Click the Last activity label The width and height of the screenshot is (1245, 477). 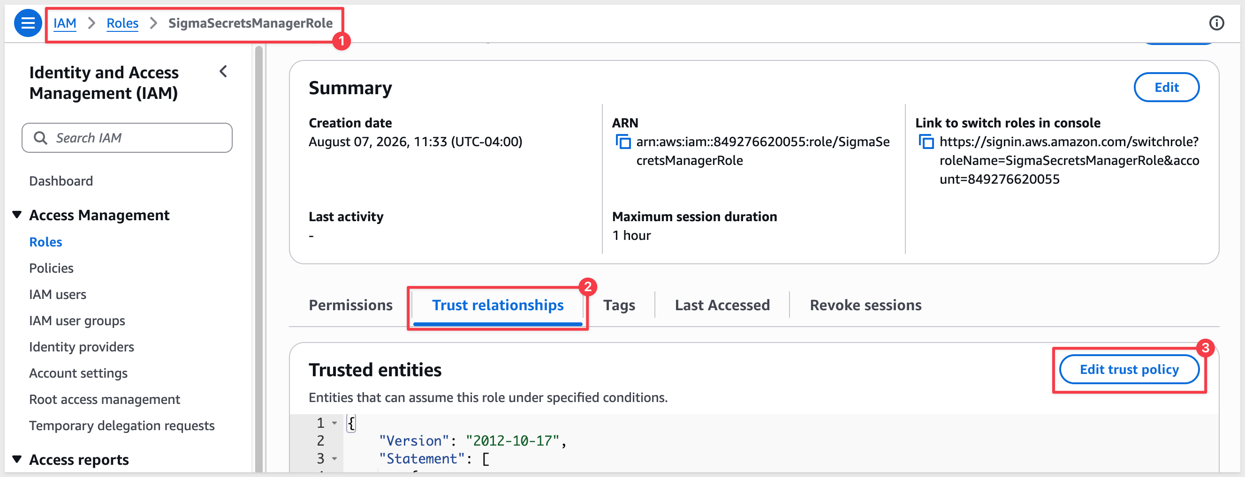[x=346, y=217]
